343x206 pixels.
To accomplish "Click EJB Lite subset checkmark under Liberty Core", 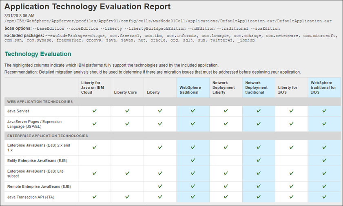I will click(127, 173).
